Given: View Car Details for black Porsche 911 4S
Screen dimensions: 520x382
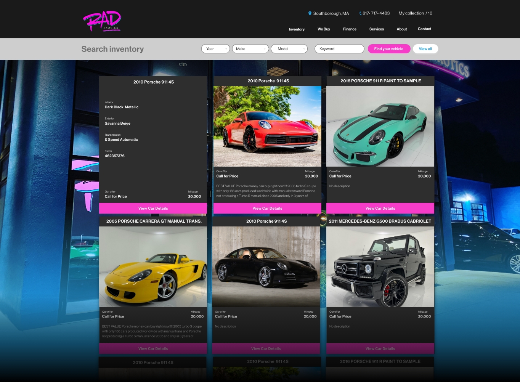Looking at the screenshot, I should pos(266,349).
